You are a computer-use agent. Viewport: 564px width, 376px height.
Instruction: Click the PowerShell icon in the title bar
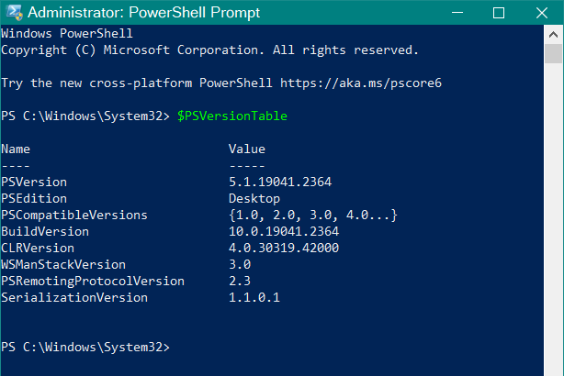click(13, 13)
